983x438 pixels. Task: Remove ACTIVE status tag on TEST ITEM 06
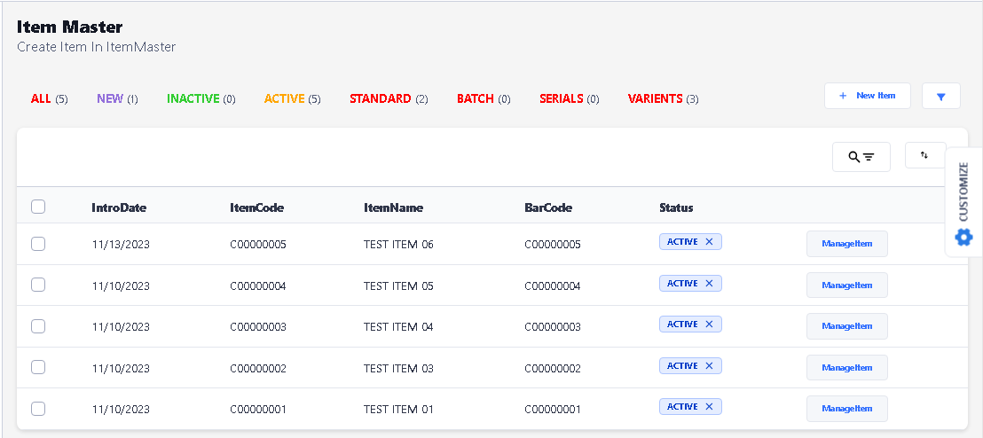[709, 242]
